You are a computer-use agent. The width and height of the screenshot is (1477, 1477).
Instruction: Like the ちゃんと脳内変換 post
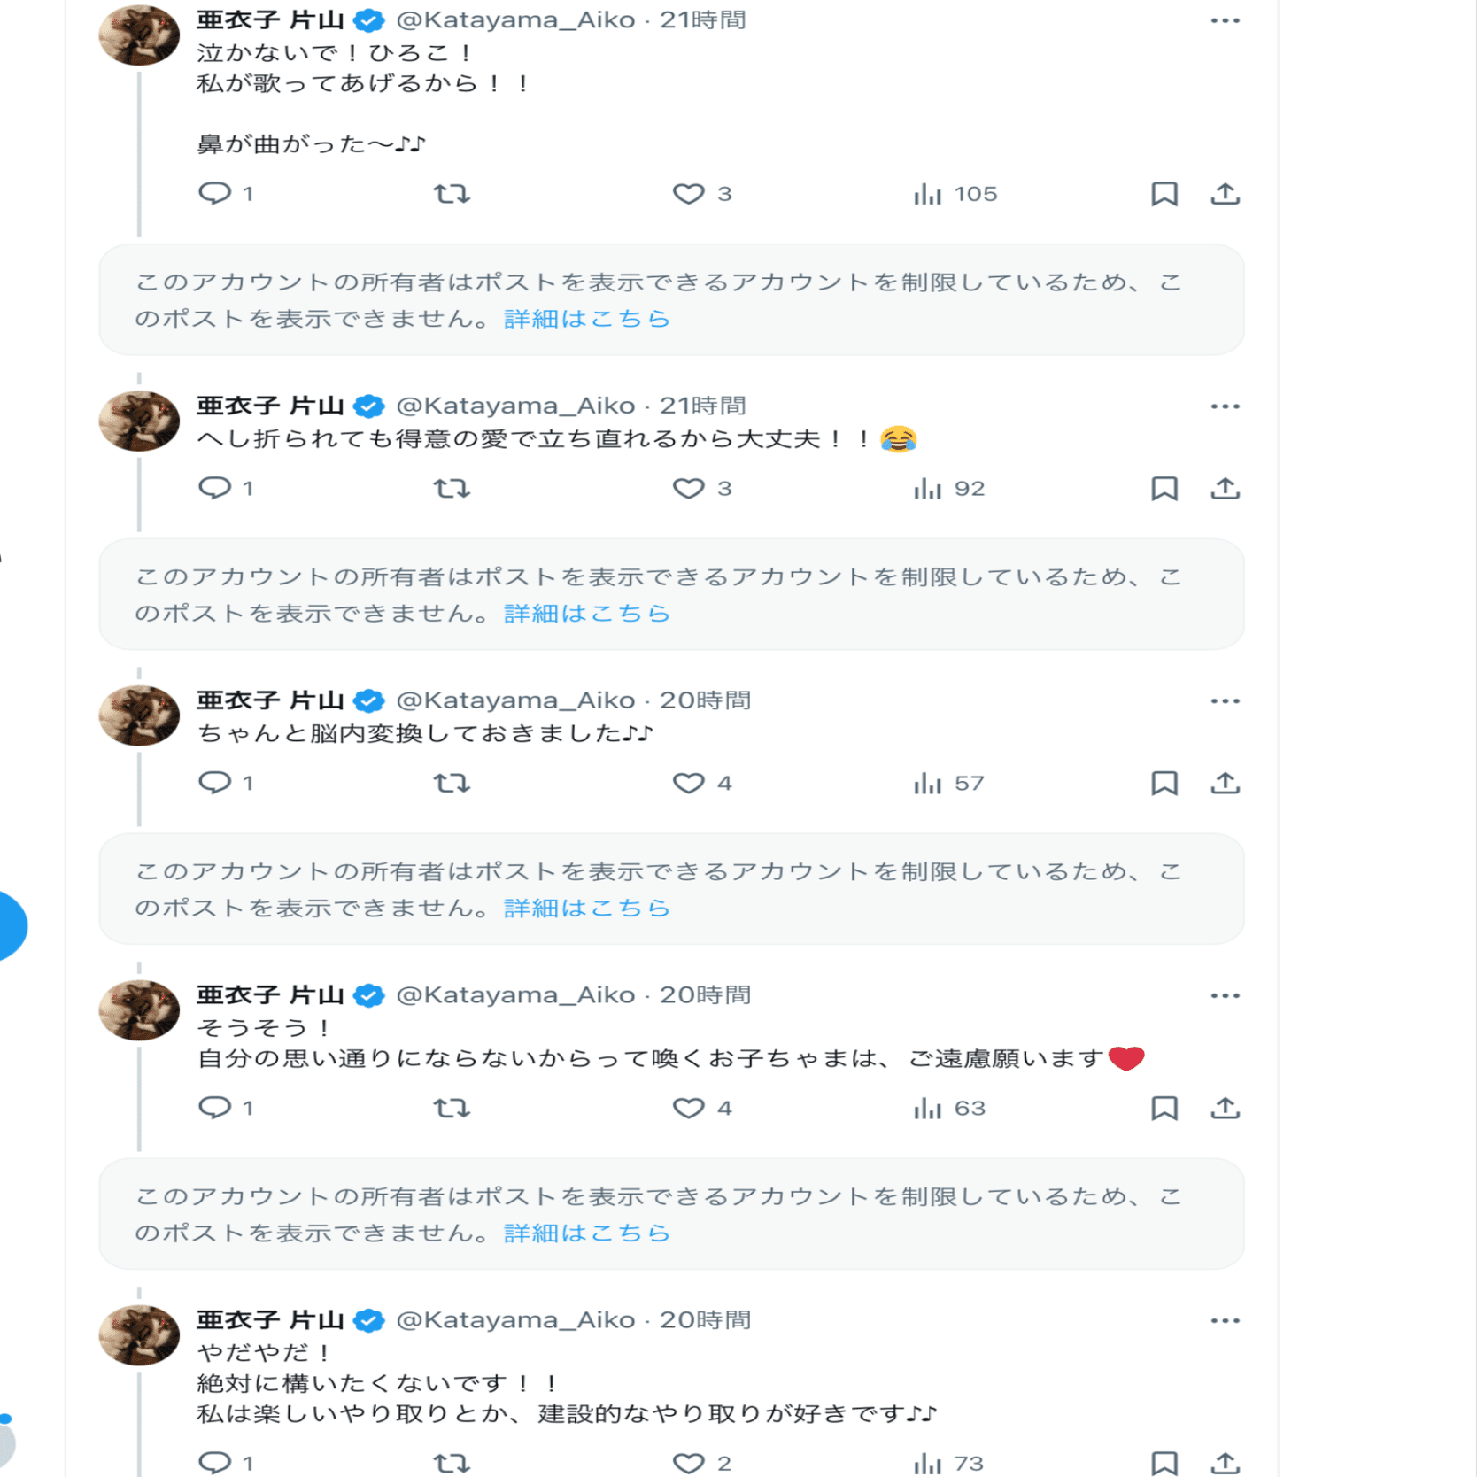(688, 783)
